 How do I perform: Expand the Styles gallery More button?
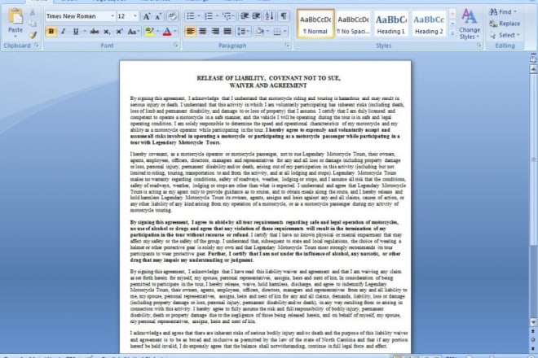click(x=452, y=34)
